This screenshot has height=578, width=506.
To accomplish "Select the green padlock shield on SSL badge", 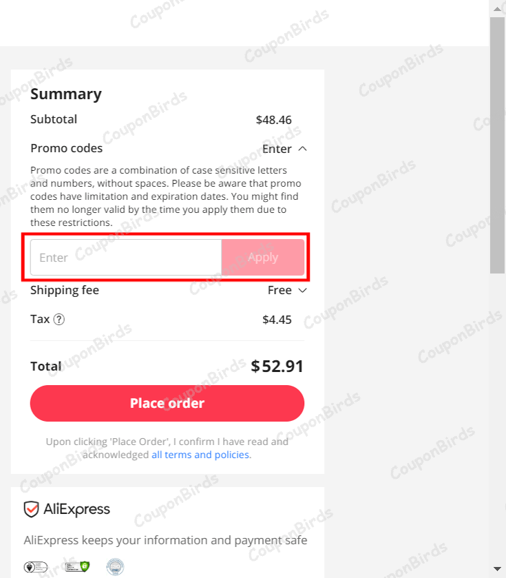I will tap(85, 566).
